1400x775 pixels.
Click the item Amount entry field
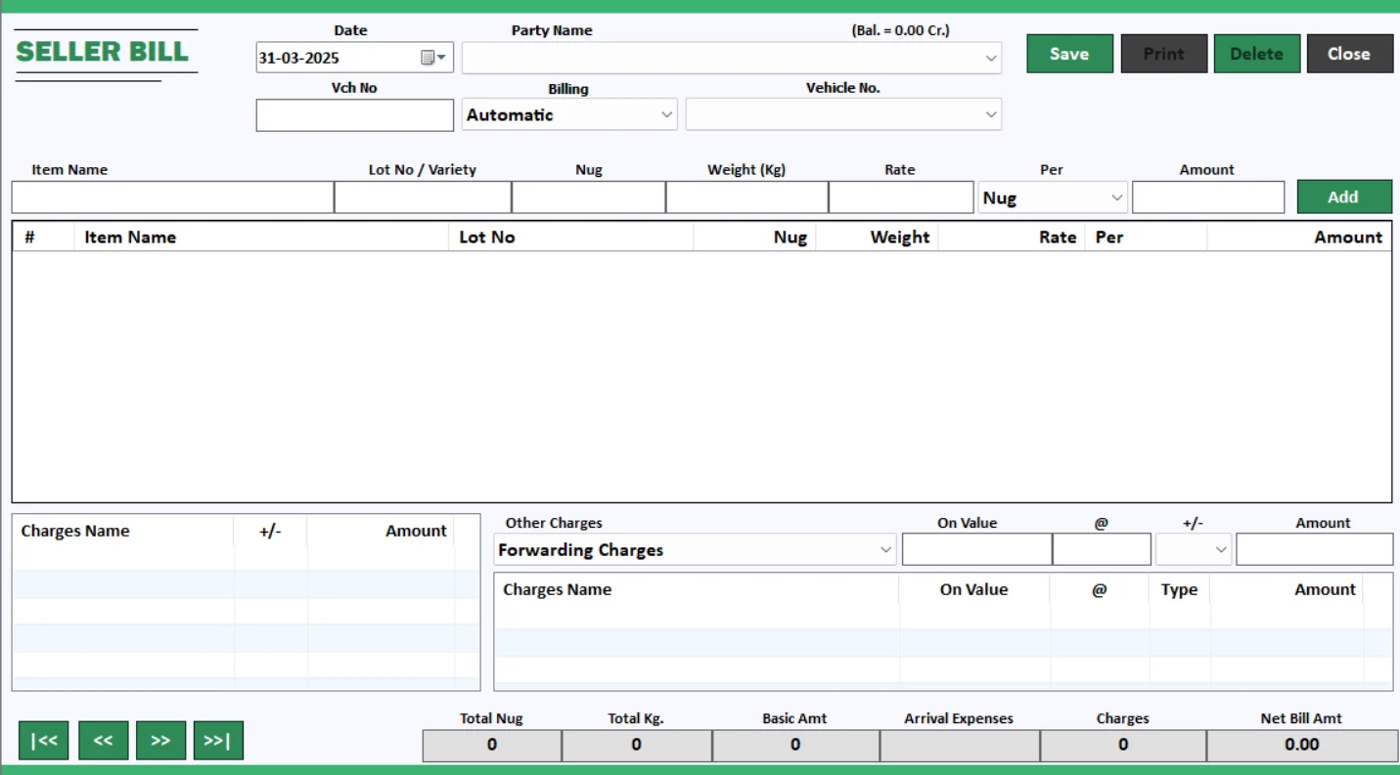1208,197
